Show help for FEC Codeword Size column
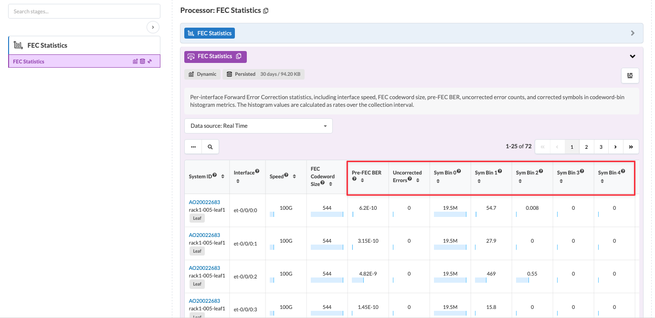The image size is (655, 318). click(x=323, y=183)
